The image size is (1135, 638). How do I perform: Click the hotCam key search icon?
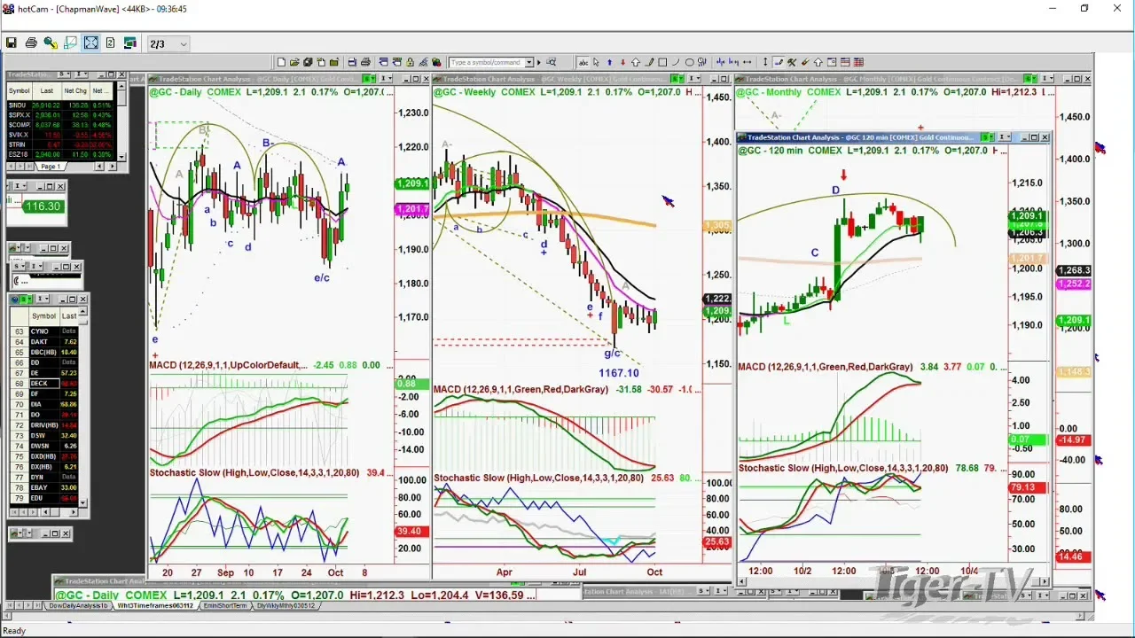(51, 43)
